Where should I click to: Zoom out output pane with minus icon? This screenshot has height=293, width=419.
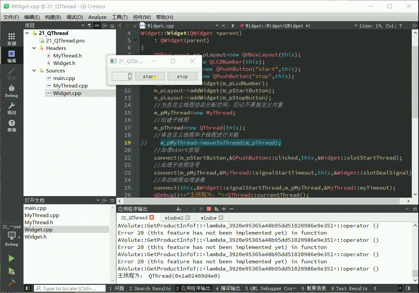pyautogui.click(x=231, y=209)
